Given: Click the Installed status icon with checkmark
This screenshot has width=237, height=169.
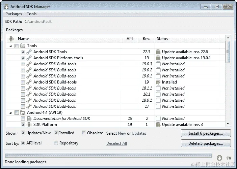Looking at the screenshot, I should point(158,82).
